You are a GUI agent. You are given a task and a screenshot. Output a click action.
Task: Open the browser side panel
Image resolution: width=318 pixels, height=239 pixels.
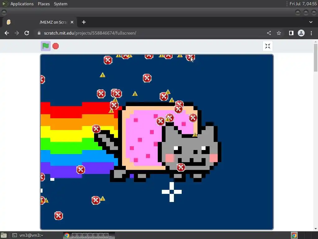(x=291, y=33)
